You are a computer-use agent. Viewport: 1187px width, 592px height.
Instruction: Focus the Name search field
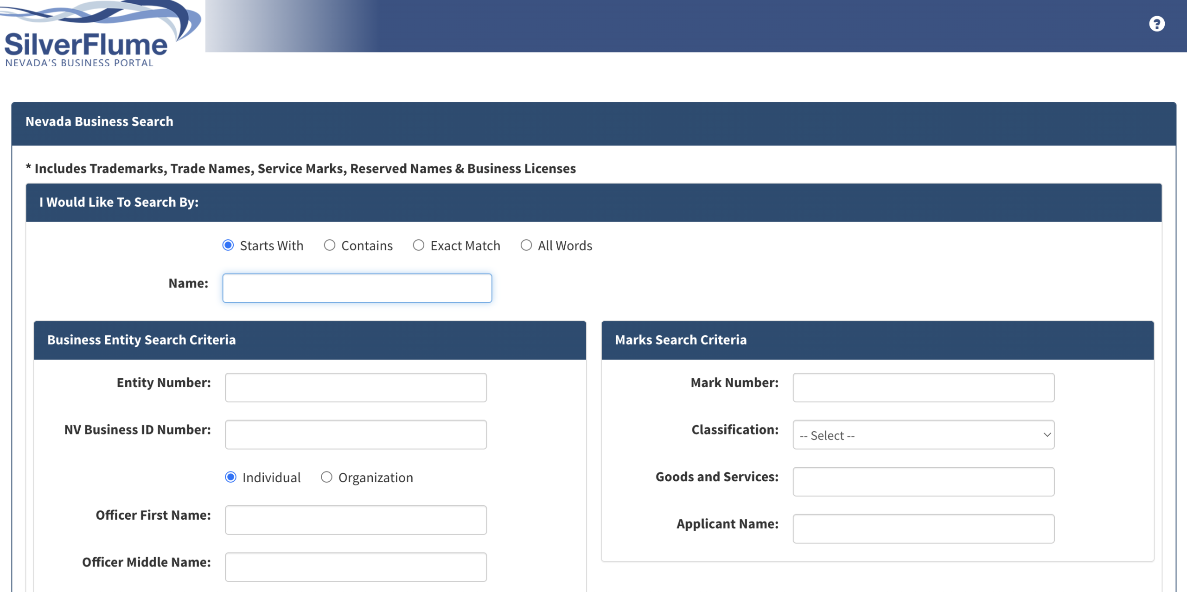click(x=357, y=288)
